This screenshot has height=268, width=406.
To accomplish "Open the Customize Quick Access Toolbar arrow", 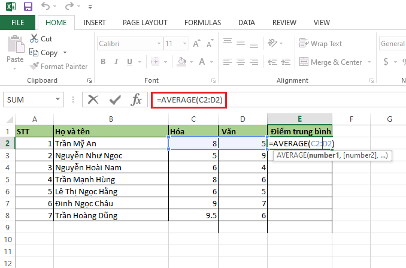I will tap(90, 7).
